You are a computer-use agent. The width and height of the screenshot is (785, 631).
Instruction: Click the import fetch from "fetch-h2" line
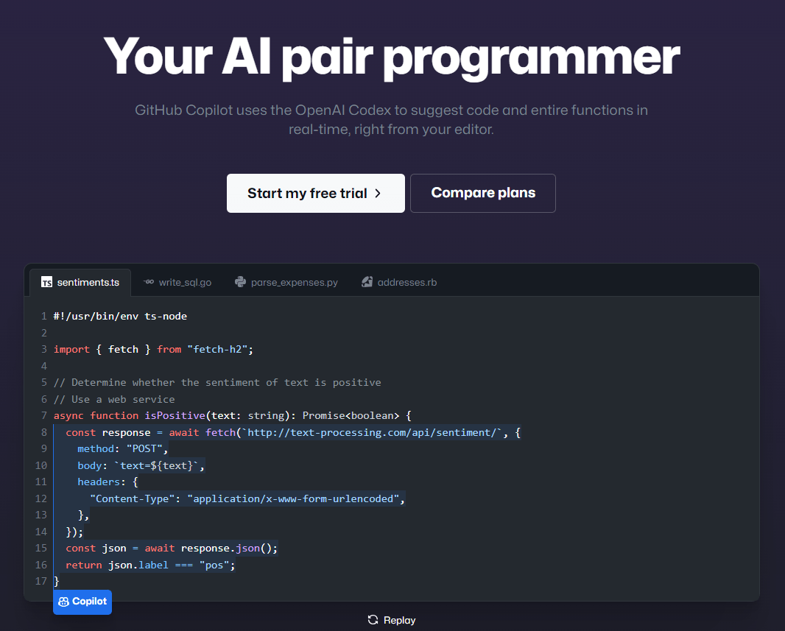coord(154,349)
